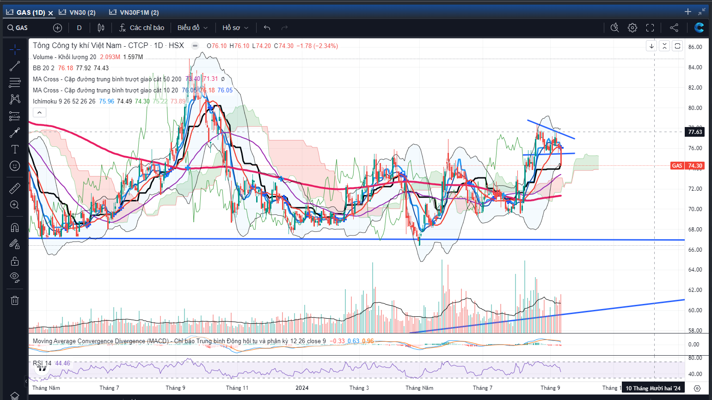This screenshot has width=712, height=400.
Task: Collapse the indicator legend list
Action: coord(39,112)
